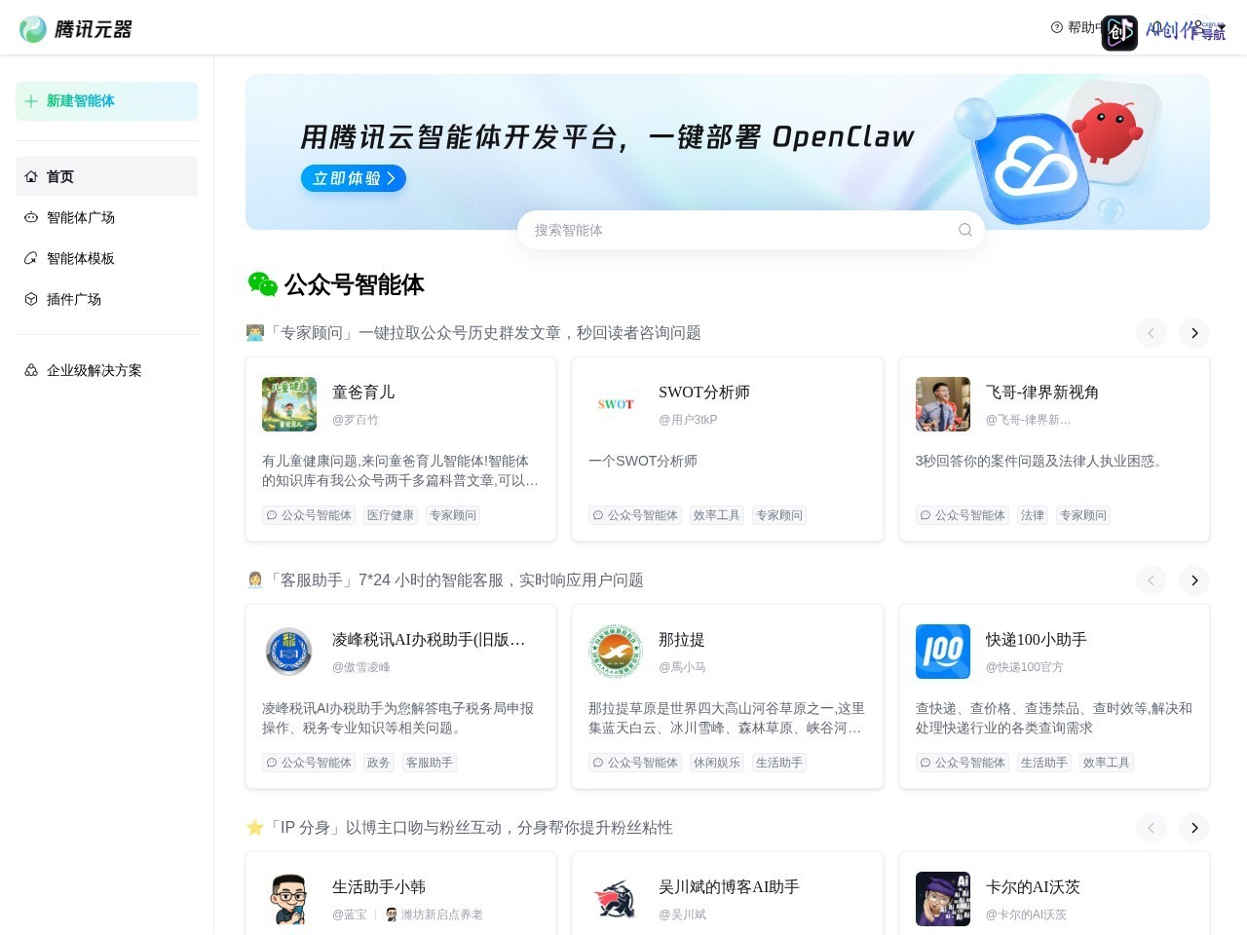Click the 童爸育儿 avatar image
Image resolution: width=1247 pixels, height=935 pixels.
289,404
